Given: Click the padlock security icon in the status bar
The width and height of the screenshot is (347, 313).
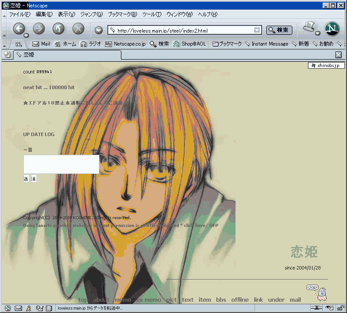Looking at the screenshot, I should [340, 308].
